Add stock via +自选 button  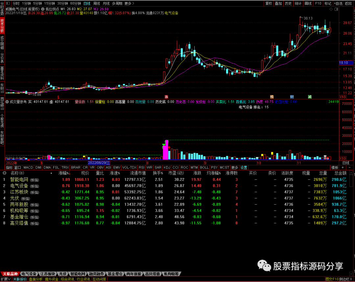tap(338, 3)
